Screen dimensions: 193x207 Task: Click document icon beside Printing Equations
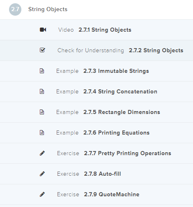pyautogui.click(x=42, y=133)
